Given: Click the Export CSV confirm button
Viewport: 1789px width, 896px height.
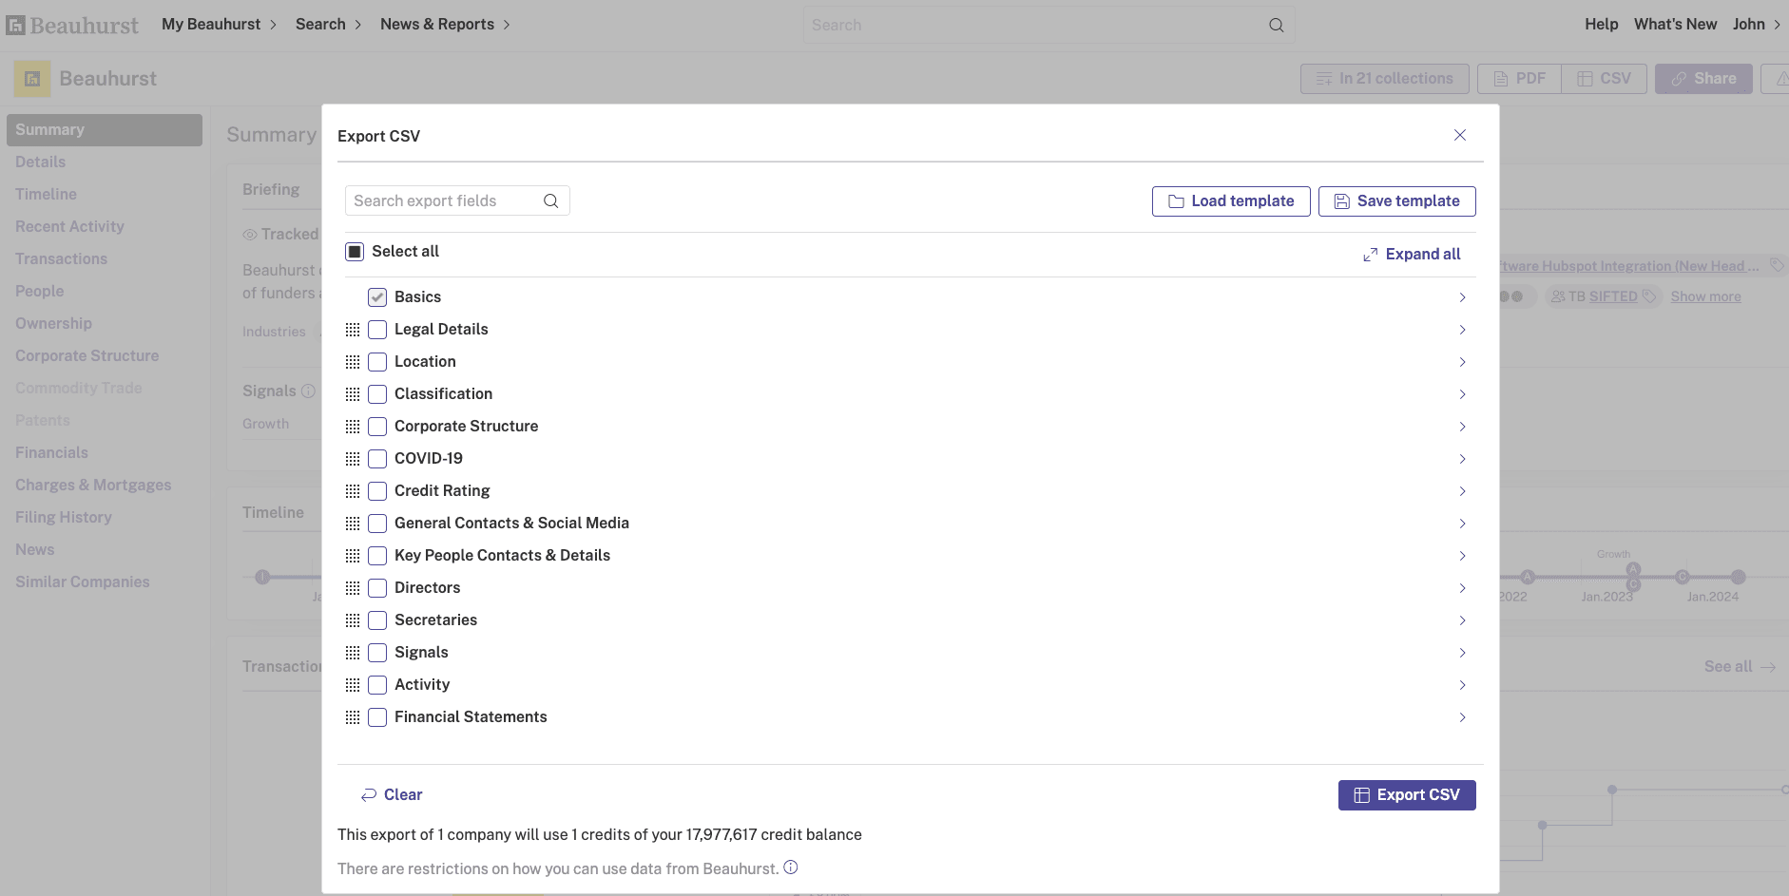Looking at the screenshot, I should pos(1407,795).
